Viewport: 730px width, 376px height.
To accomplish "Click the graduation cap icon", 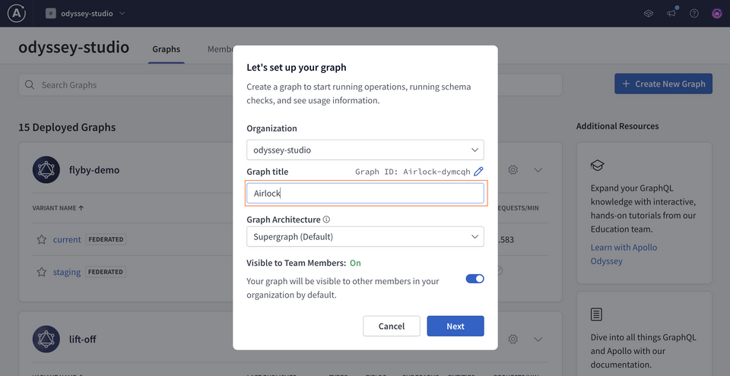I will pos(597,165).
